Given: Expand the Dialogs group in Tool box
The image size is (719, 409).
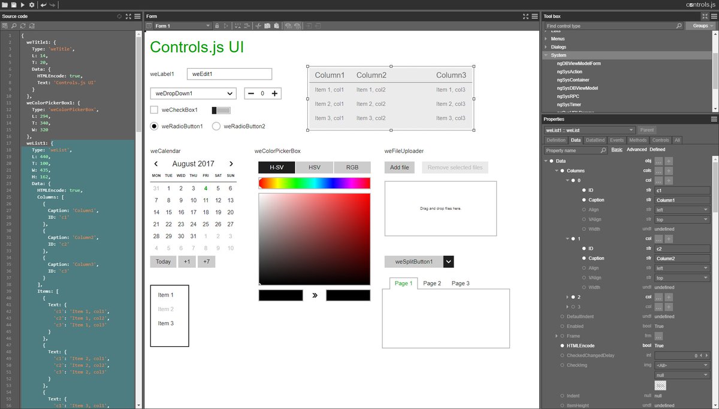Looking at the screenshot, I should pos(546,47).
